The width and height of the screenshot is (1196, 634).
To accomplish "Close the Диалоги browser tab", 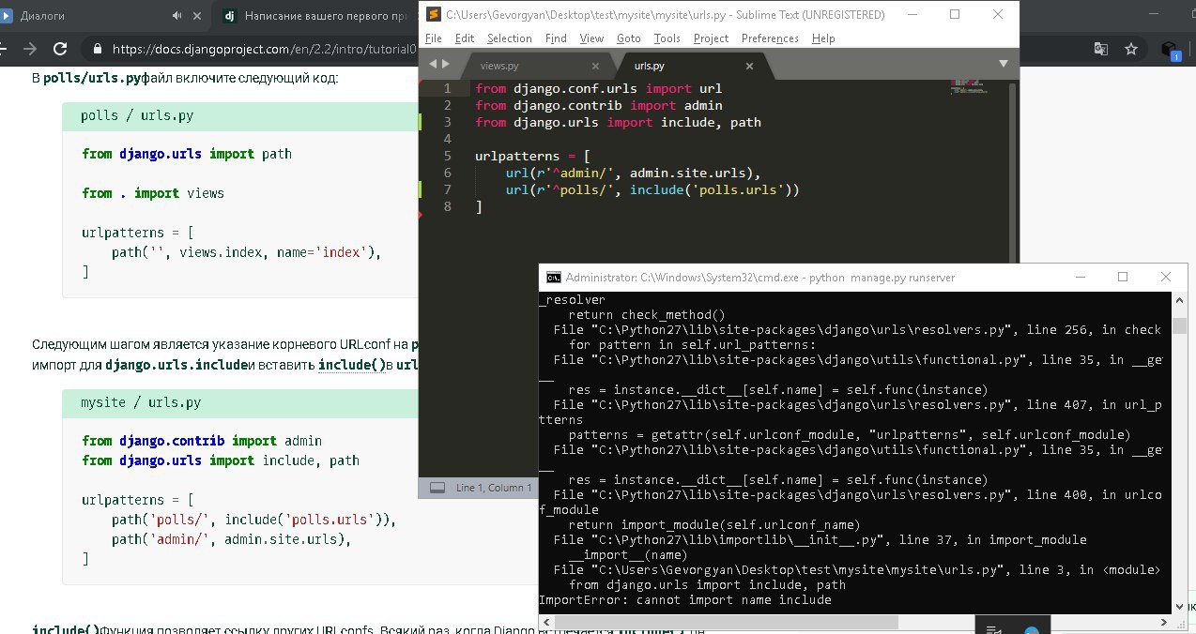I will click(x=196, y=16).
